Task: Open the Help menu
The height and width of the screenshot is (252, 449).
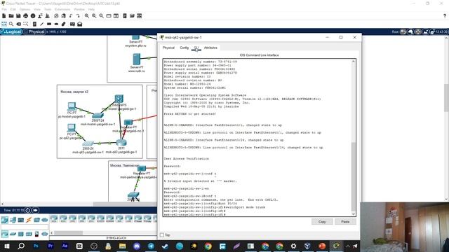Action: 91,9
